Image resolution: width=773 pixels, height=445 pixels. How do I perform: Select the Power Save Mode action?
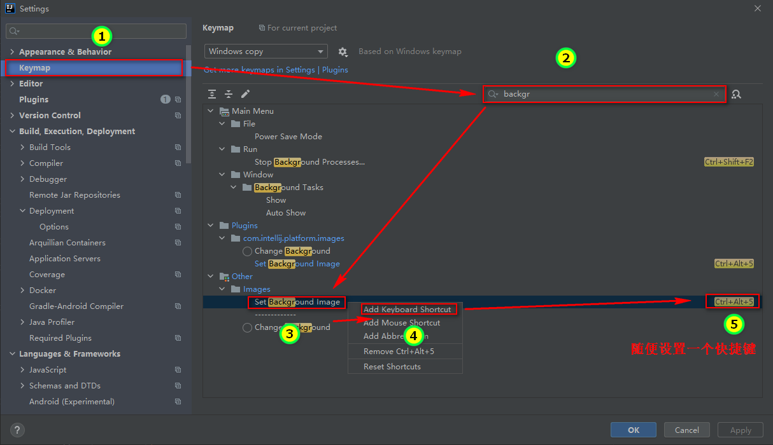(288, 137)
